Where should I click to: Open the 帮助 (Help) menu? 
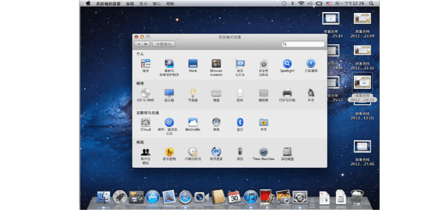coord(170,4)
